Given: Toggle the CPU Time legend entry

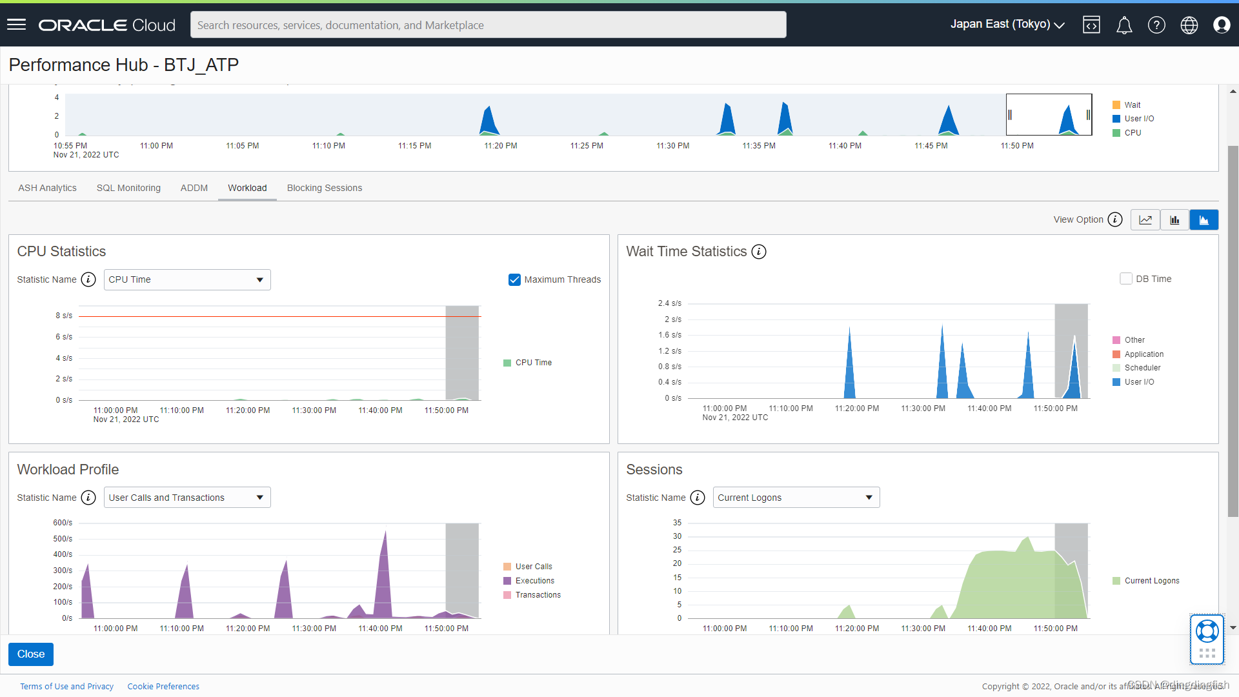Looking at the screenshot, I should [527, 363].
